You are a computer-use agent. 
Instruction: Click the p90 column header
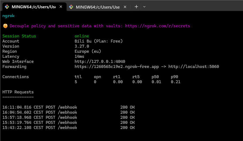tap(174, 77)
